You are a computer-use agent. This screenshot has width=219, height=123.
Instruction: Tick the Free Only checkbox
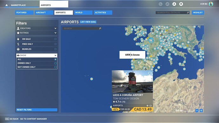[56, 44]
